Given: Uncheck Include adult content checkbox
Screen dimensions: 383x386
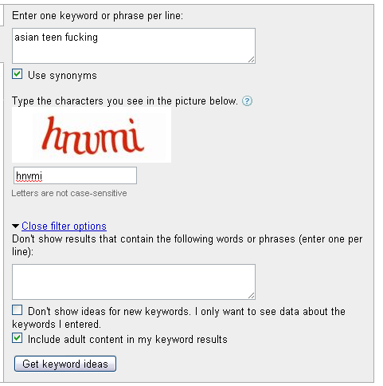Looking at the screenshot, I should (17, 338).
